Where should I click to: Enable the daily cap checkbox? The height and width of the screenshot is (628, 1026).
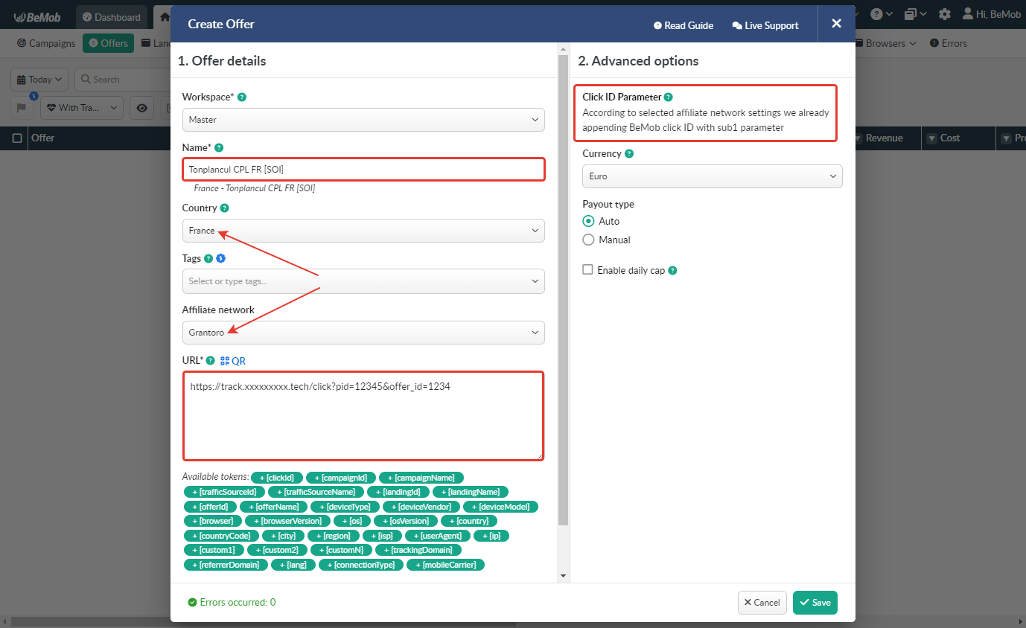[x=587, y=269]
